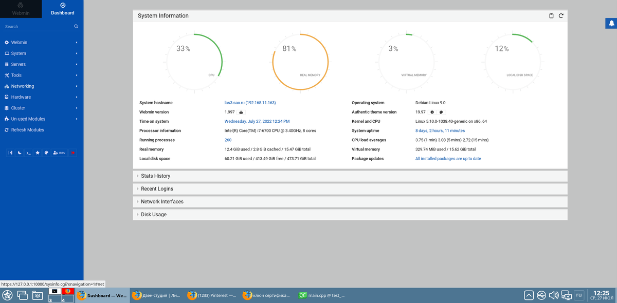617x303 pixels.
Task: Expand the Networking menu category
Action: (42, 86)
